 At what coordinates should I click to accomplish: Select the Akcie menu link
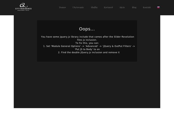click(122, 8)
